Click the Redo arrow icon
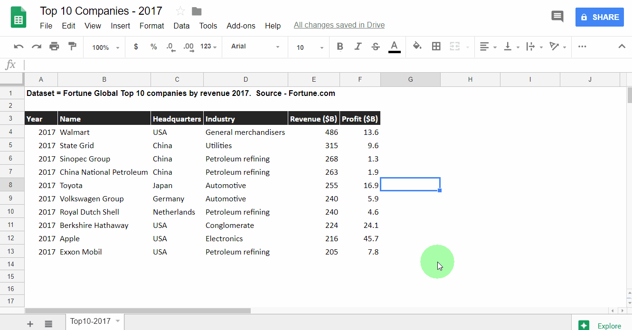The width and height of the screenshot is (632, 330). 37,47
